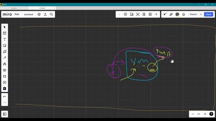Export the board with upload icon
Screen dimensions: 216x121
coord(45,14)
